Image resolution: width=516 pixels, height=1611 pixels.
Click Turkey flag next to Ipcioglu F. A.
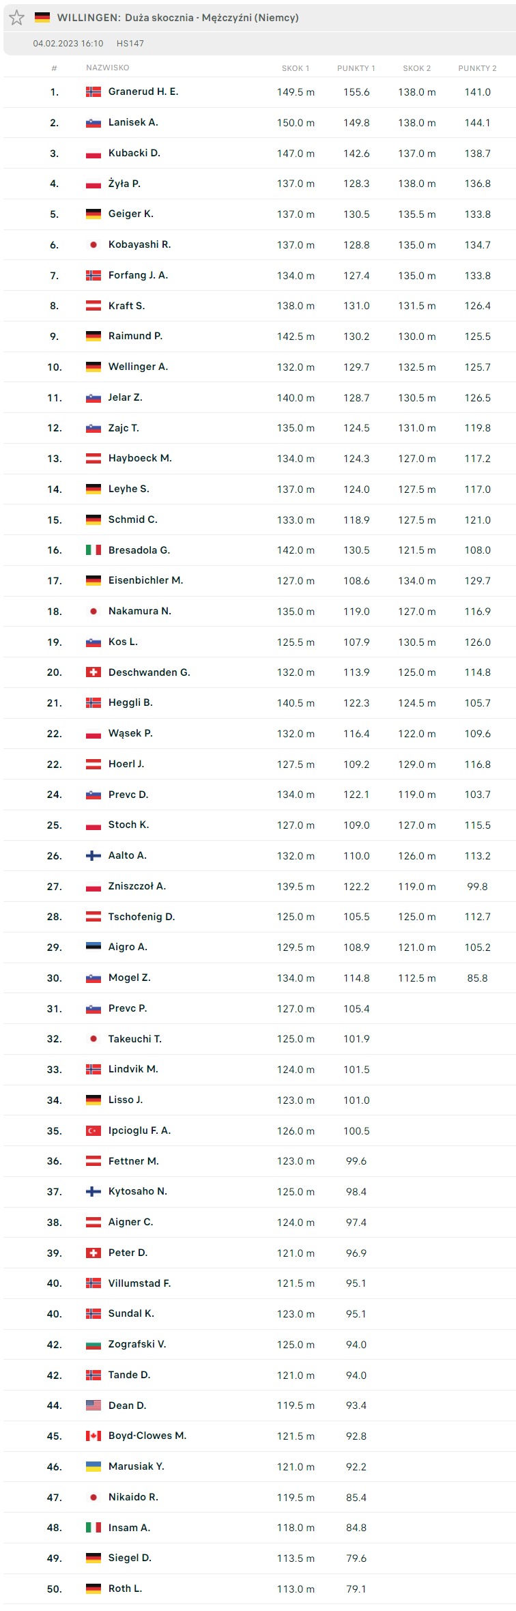[x=94, y=1130]
